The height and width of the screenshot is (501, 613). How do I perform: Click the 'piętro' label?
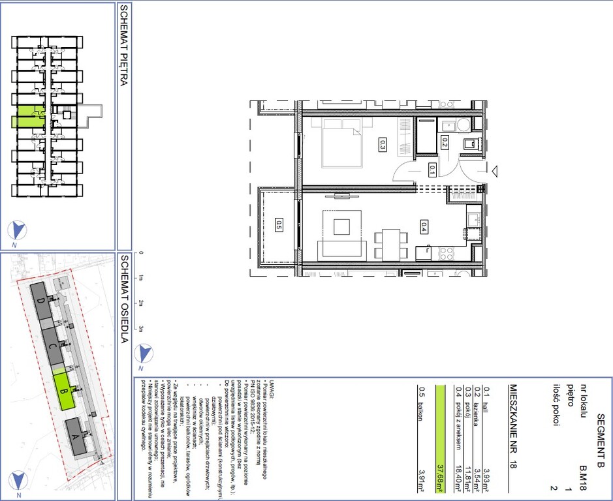[570, 395]
